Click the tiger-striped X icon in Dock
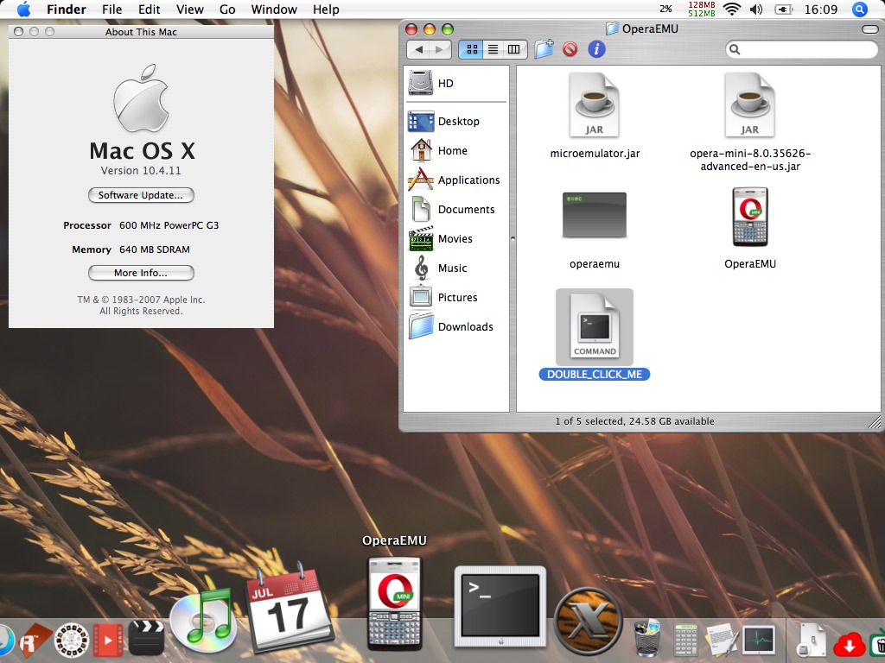 (x=588, y=622)
